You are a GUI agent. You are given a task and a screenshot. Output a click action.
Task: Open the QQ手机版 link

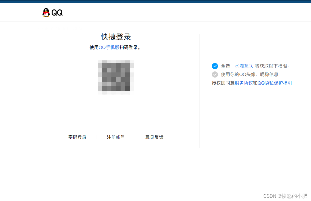[109, 47]
